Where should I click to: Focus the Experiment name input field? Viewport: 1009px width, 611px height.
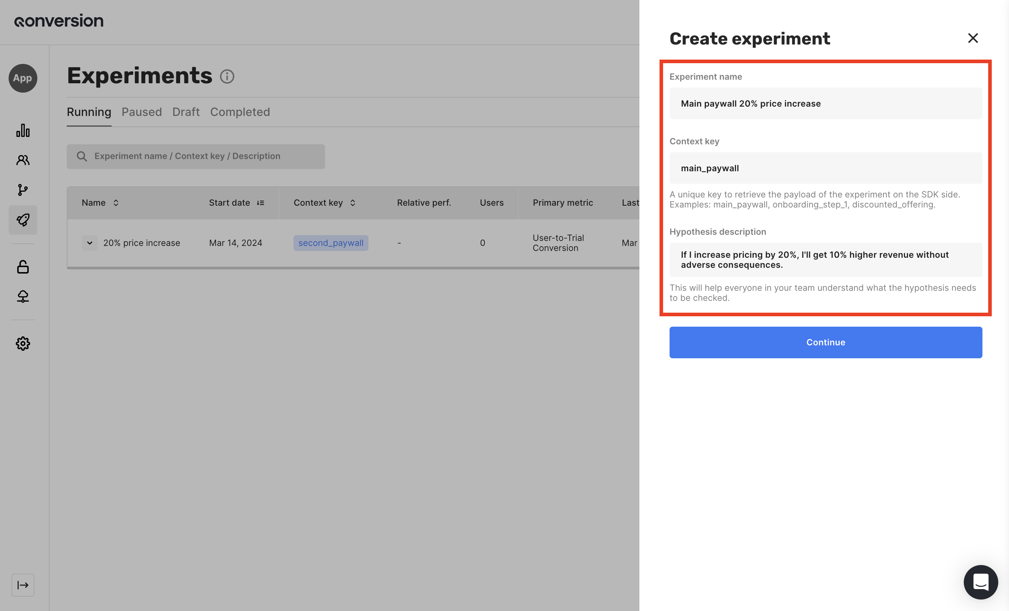coord(826,104)
